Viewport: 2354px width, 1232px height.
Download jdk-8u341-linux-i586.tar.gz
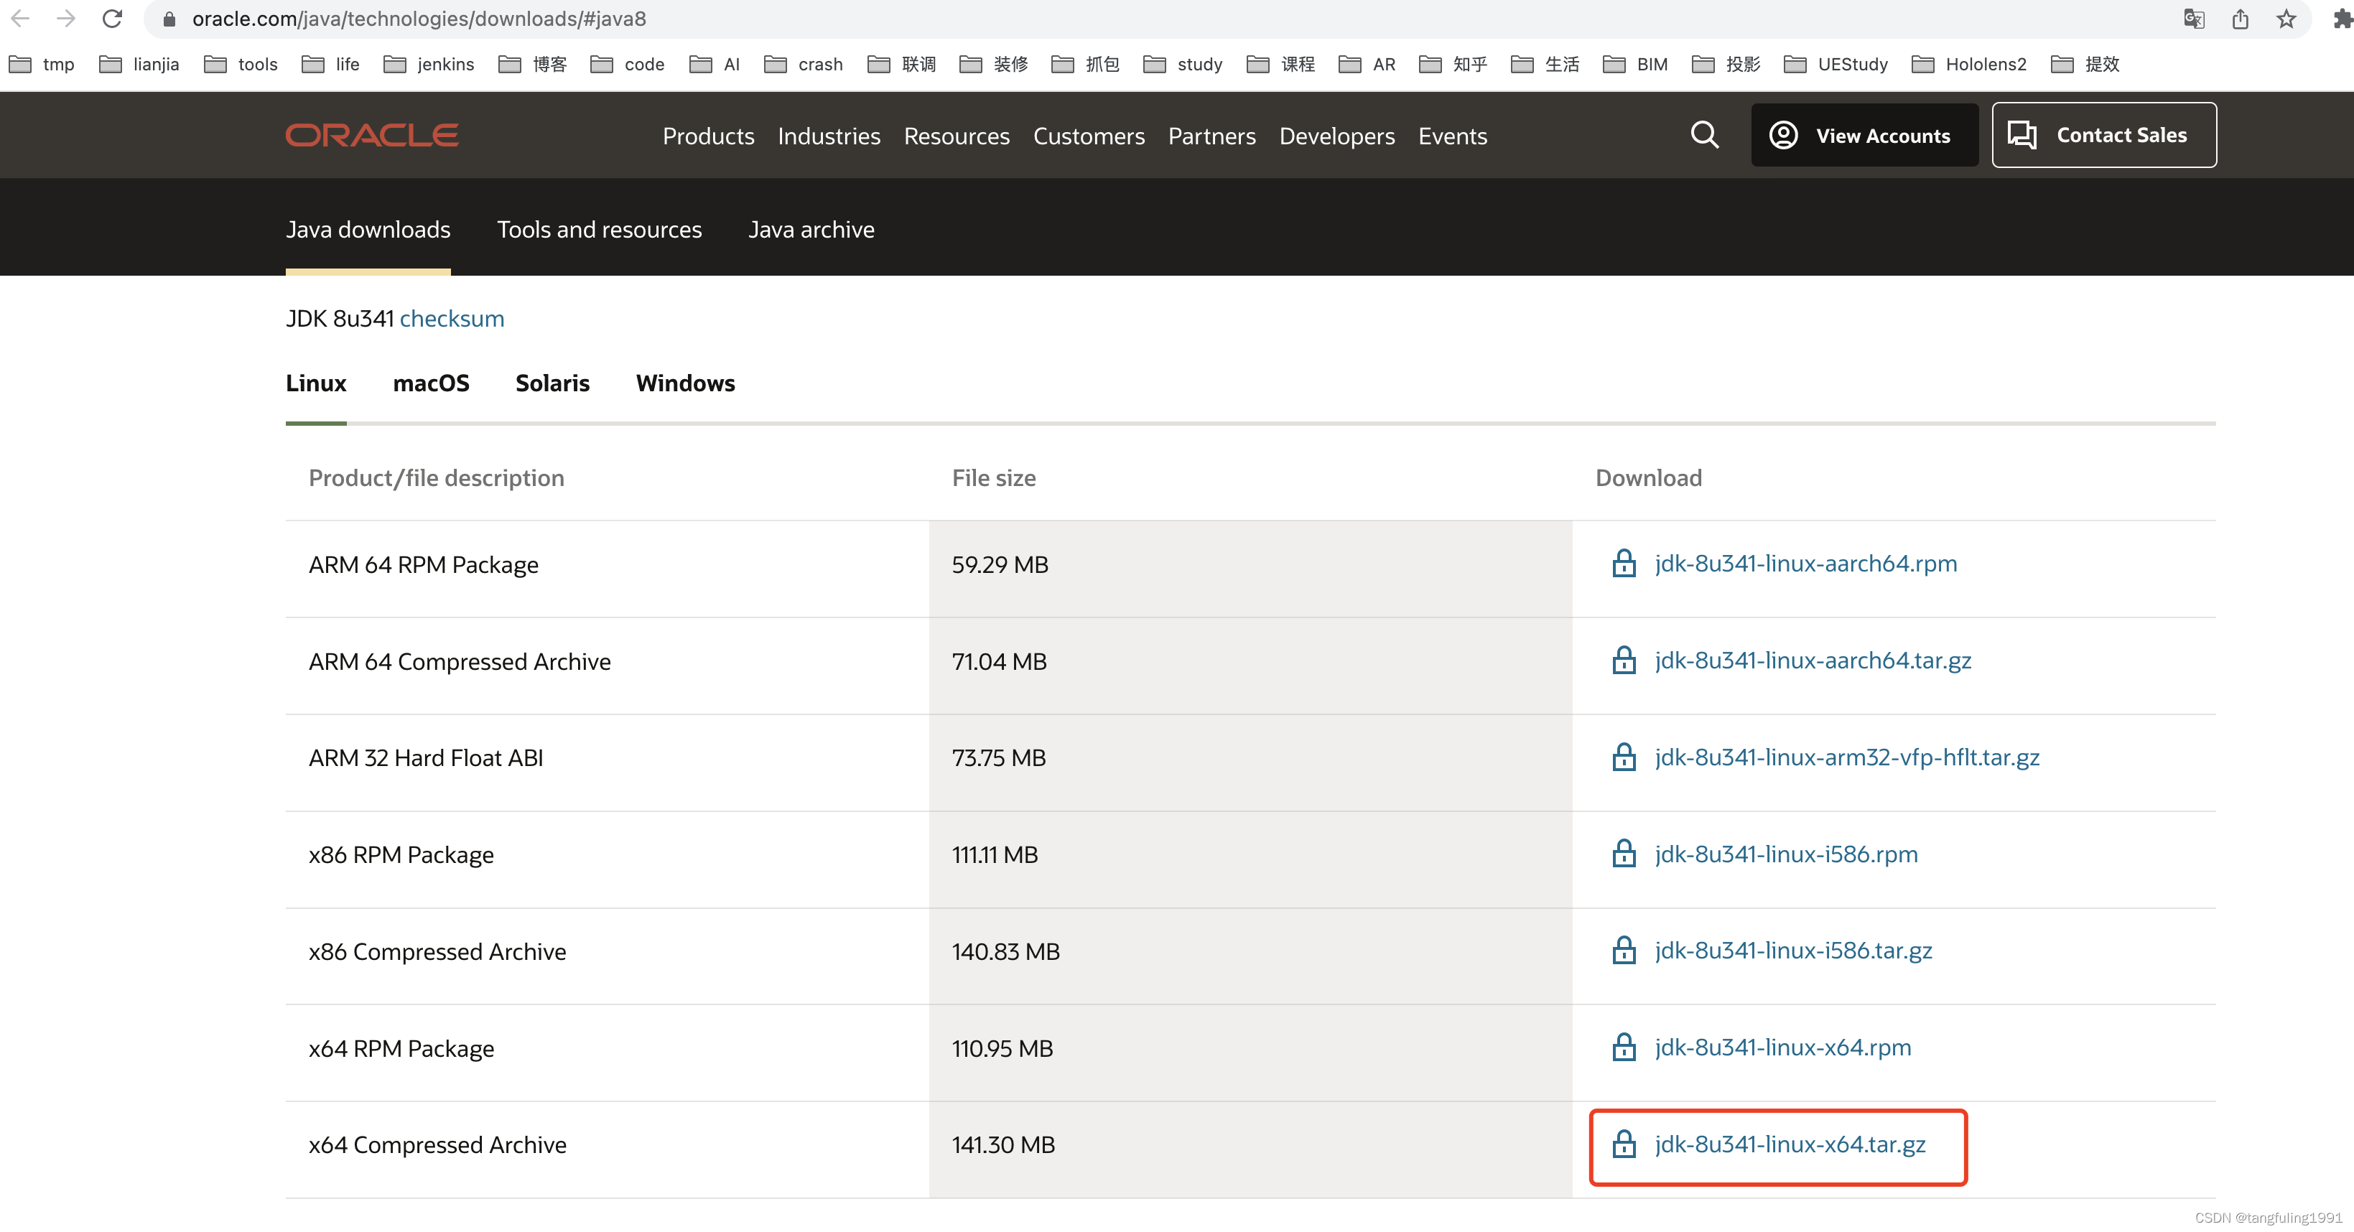click(1793, 951)
